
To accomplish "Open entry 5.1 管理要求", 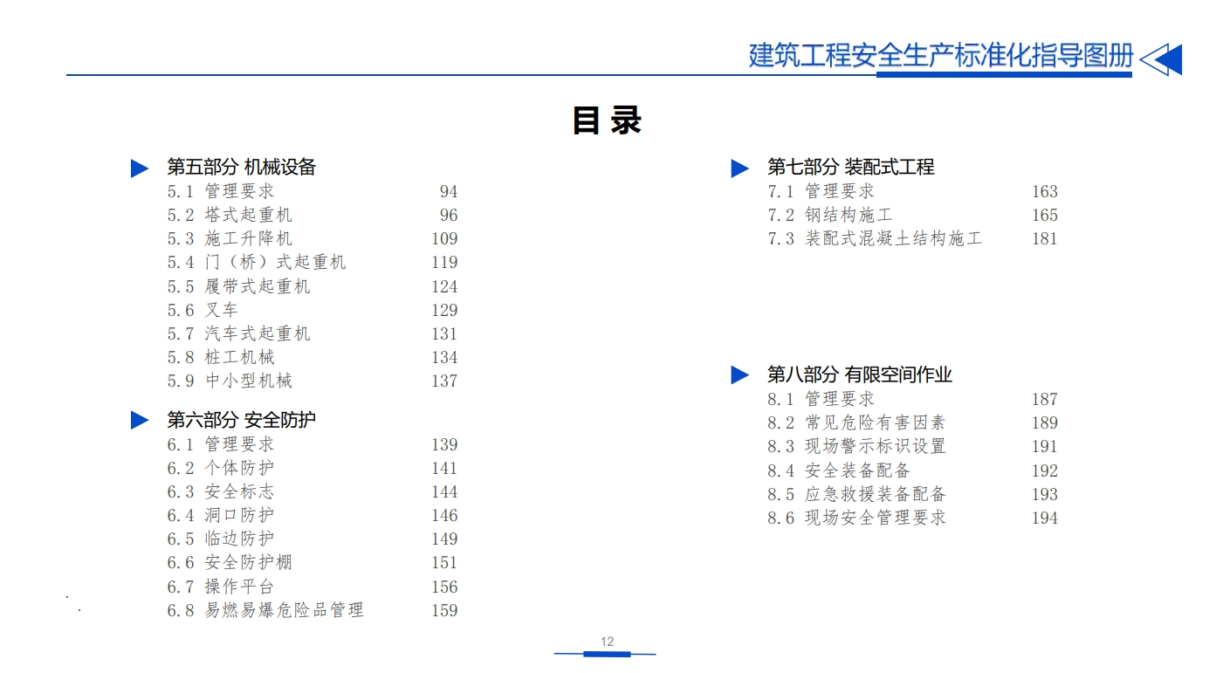I will 221,191.
